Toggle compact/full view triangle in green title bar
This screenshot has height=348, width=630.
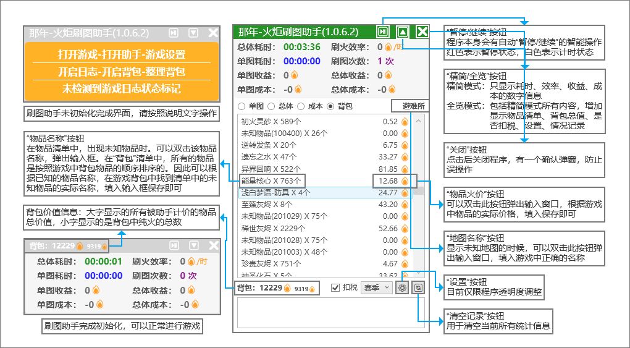[403, 32]
